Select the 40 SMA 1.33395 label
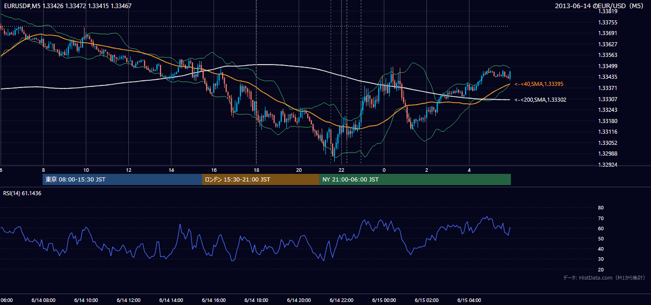651x305 pixels. coord(540,84)
